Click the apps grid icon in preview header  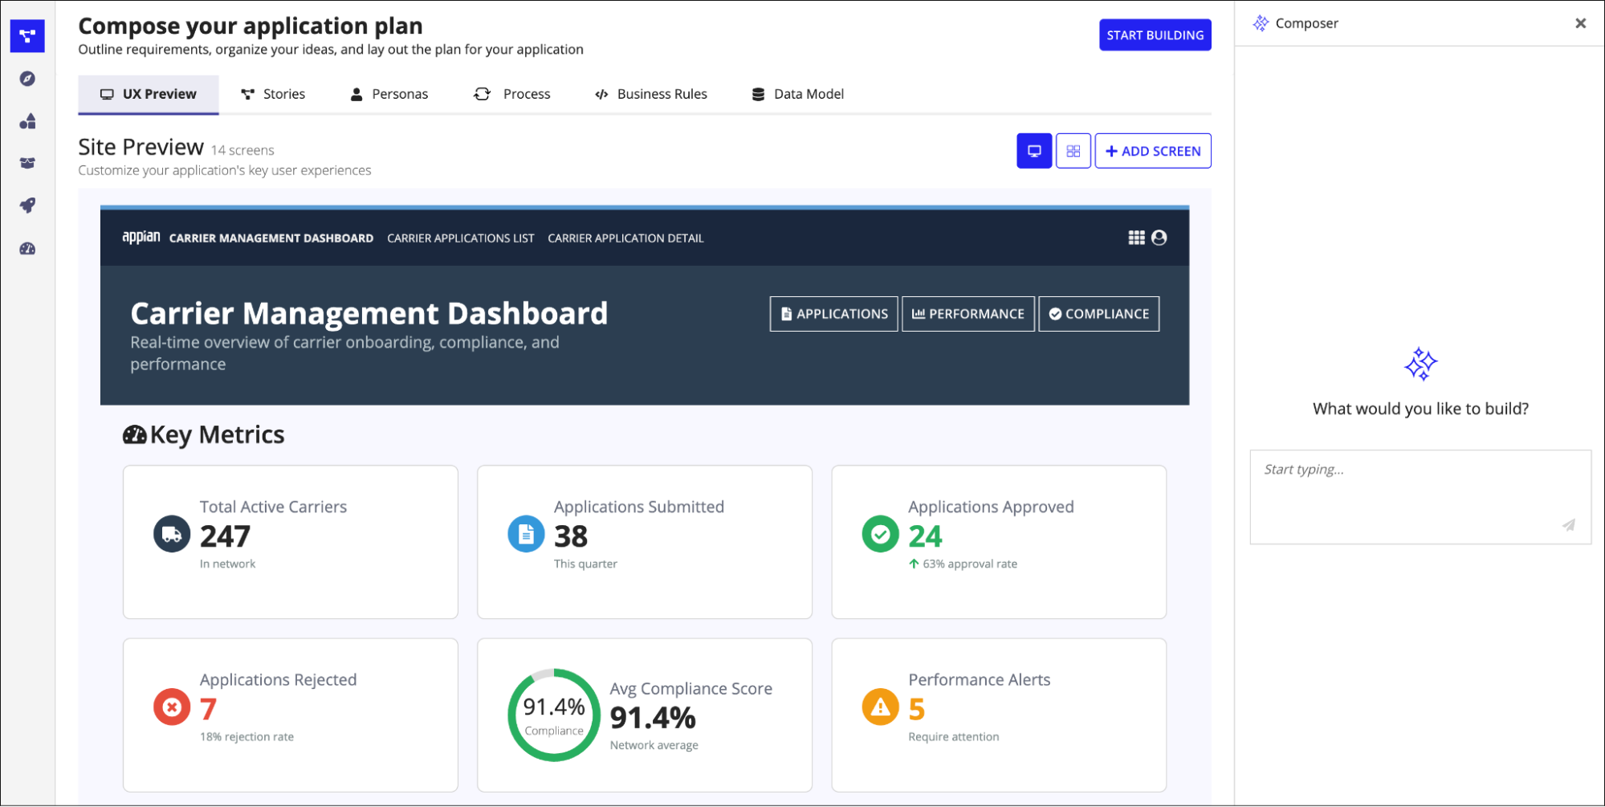tap(1136, 238)
